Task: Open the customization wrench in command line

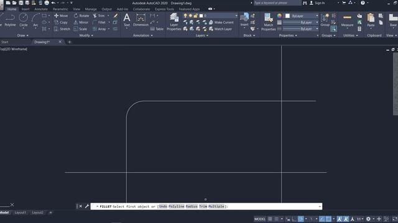Action: pos(87,206)
